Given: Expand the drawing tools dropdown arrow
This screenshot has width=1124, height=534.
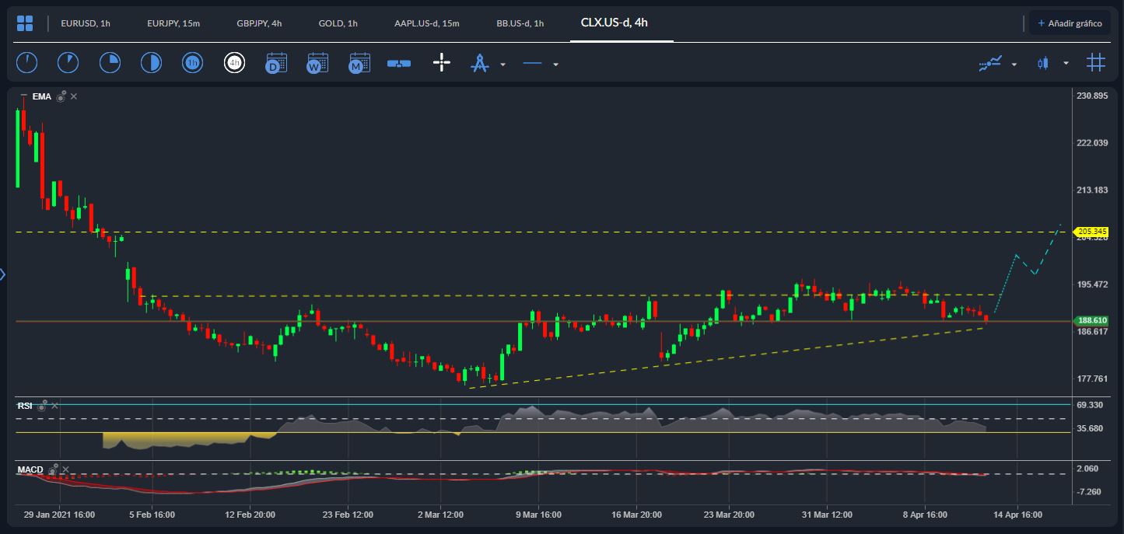Looking at the screenshot, I should tap(502, 65).
